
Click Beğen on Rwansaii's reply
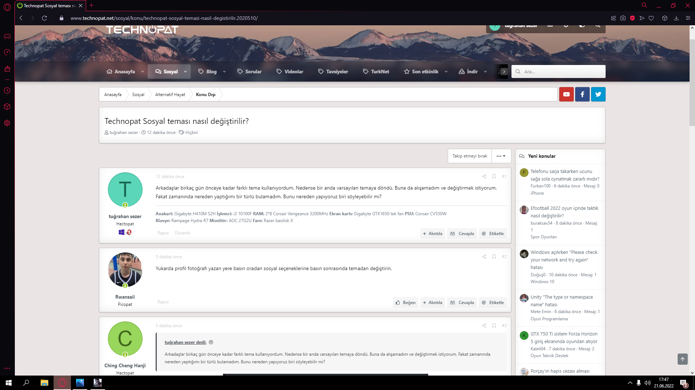coord(405,303)
